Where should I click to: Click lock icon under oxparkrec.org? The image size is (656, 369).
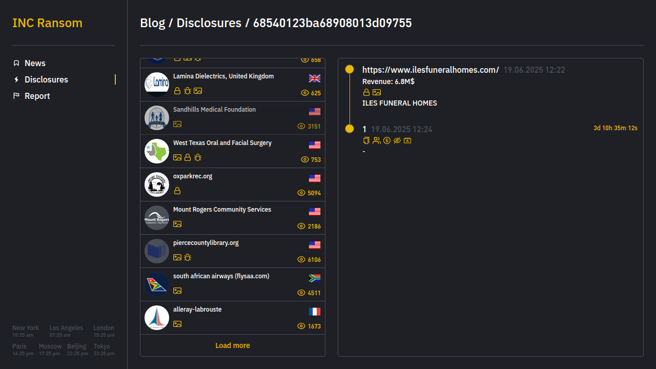point(177,191)
